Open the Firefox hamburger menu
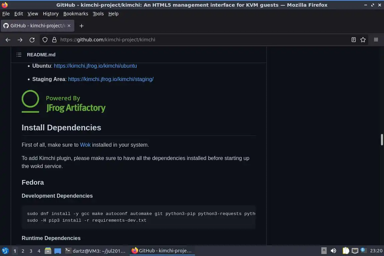This screenshot has width=384, height=256. [376, 40]
